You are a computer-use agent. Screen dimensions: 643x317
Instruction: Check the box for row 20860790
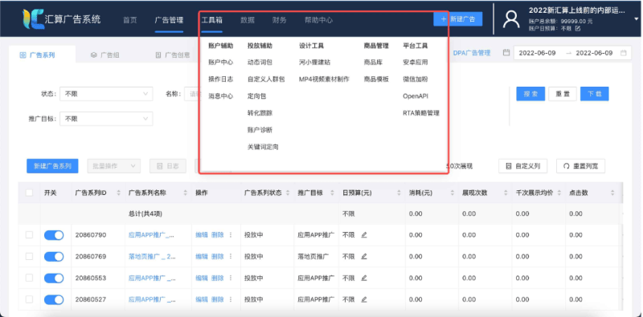(x=29, y=235)
